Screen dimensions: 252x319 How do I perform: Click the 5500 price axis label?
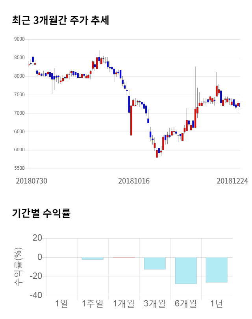(19, 169)
